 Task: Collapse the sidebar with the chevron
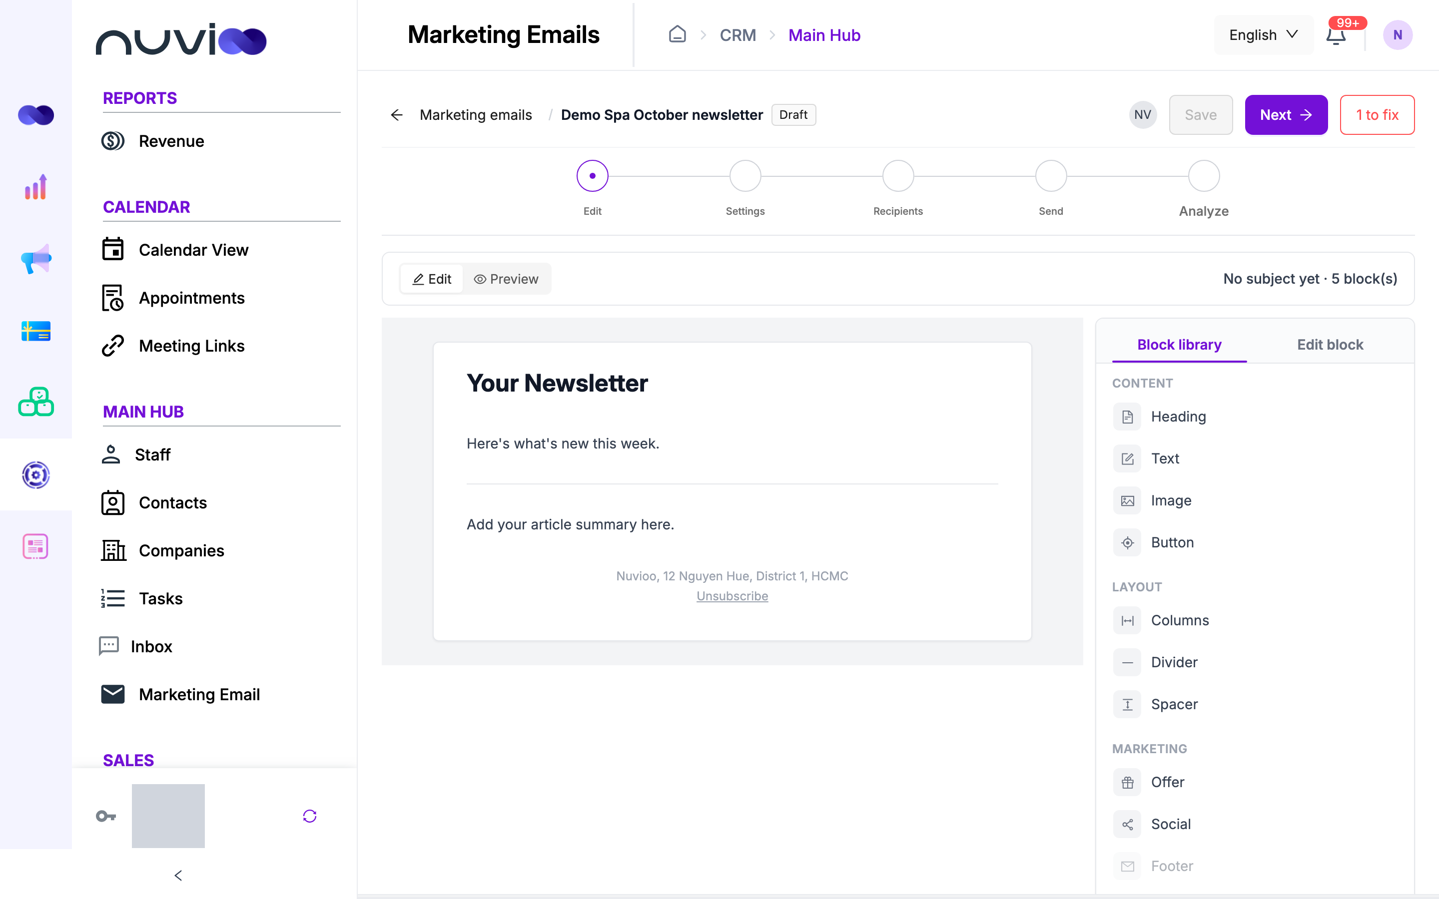pos(178,875)
